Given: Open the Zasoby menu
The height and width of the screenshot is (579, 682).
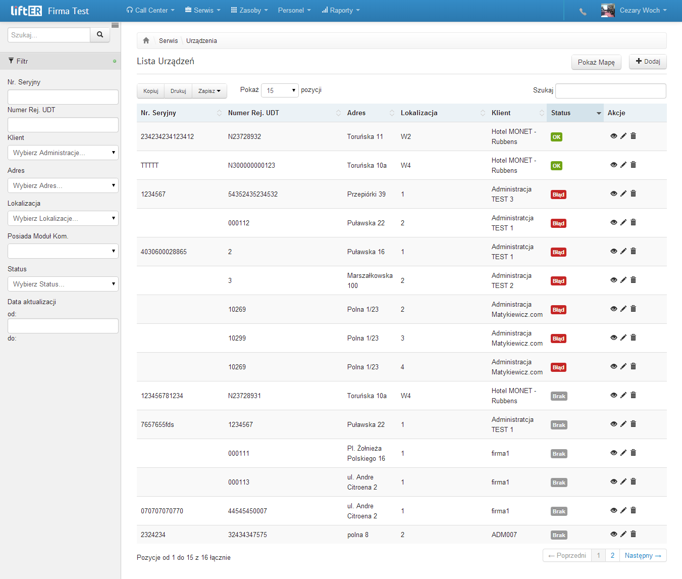Looking at the screenshot, I should click(249, 10).
